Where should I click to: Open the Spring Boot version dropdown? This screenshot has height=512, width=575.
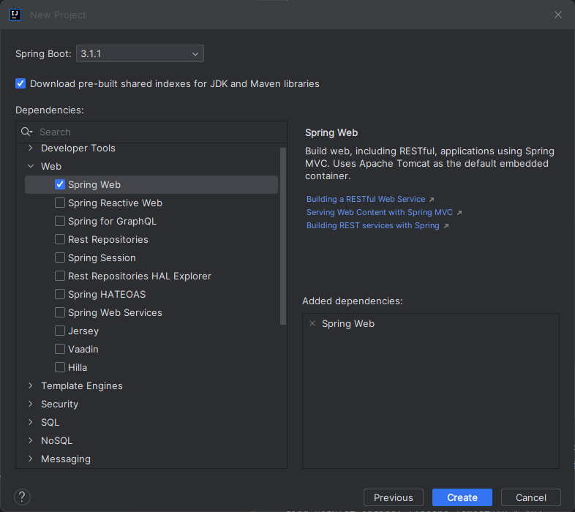pyautogui.click(x=140, y=53)
